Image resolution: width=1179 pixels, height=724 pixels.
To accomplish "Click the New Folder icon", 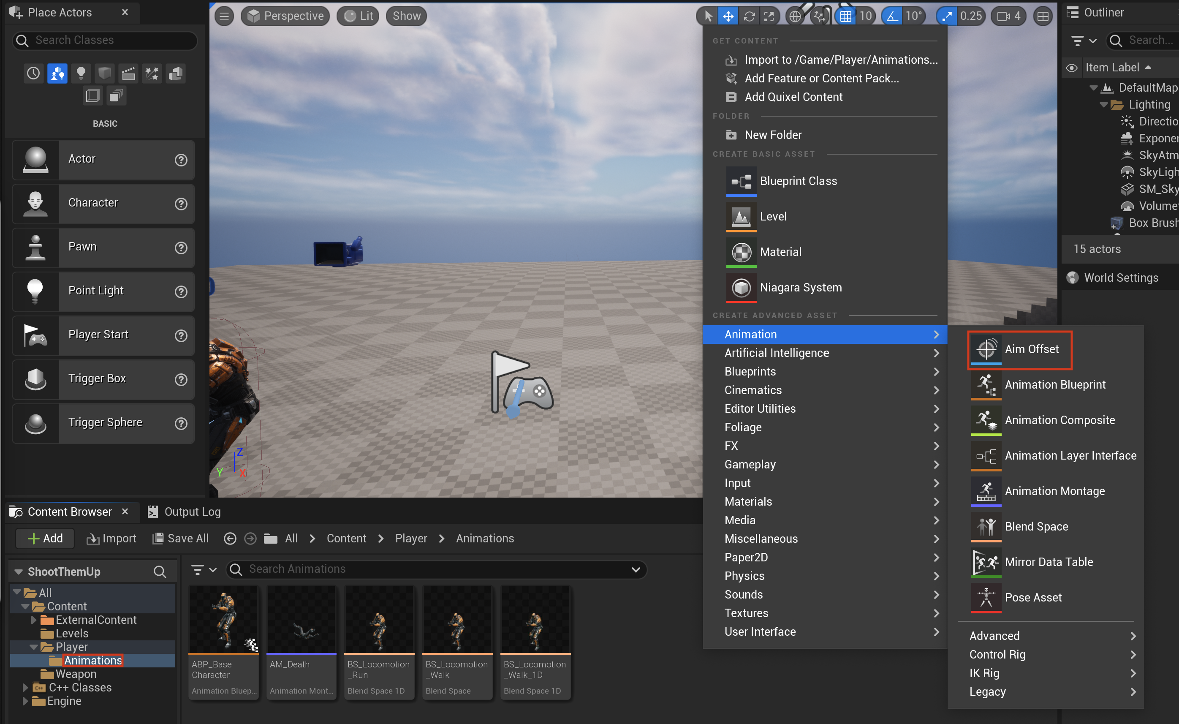I will click(x=731, y=135).
